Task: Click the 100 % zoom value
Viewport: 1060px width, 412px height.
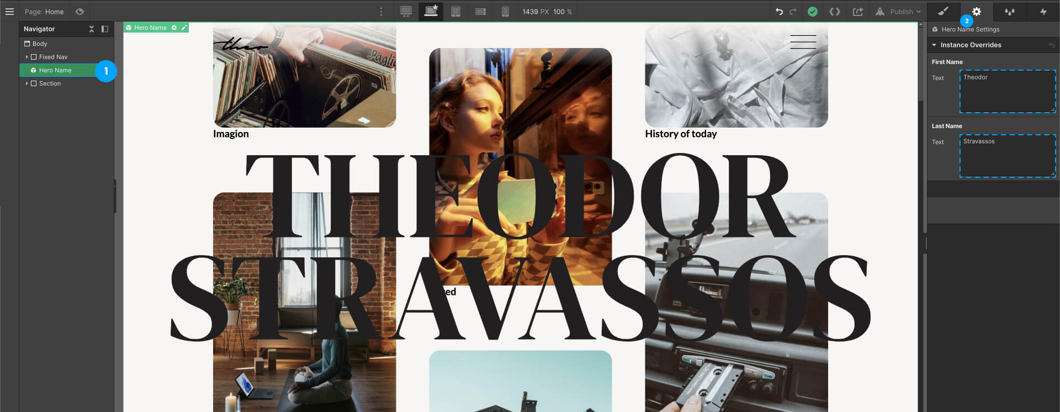Action: [563, 12]
